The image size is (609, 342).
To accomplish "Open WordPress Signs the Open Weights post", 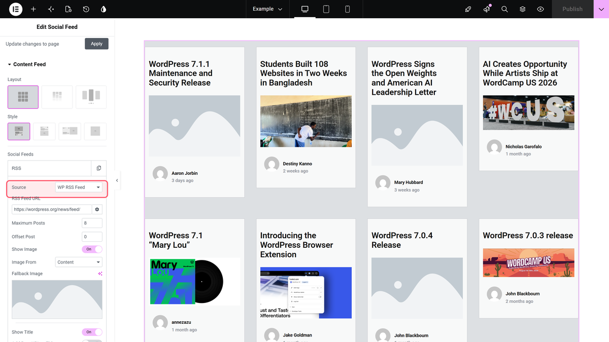I will 404,78.
